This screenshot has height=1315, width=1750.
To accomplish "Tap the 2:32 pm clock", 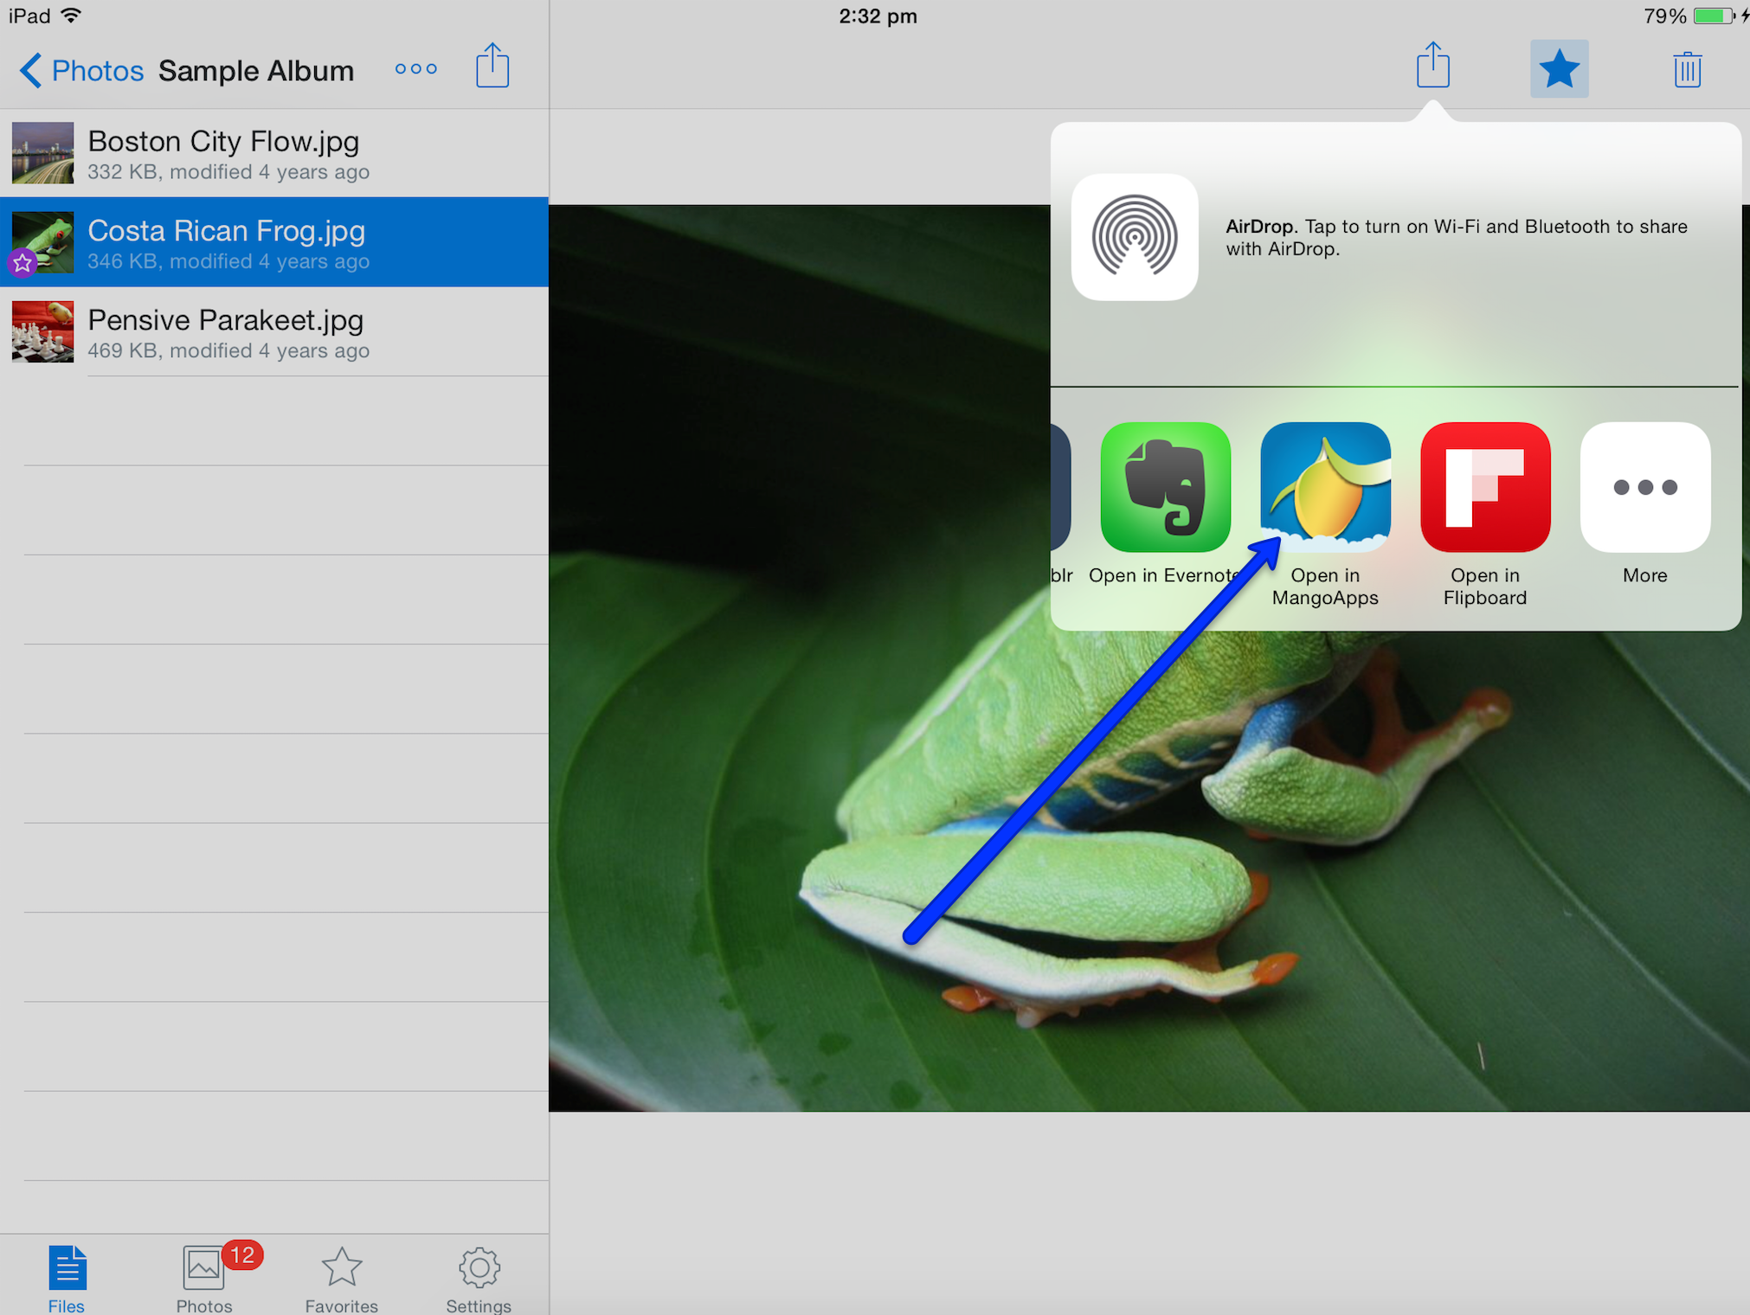I will tap(878, 16).
